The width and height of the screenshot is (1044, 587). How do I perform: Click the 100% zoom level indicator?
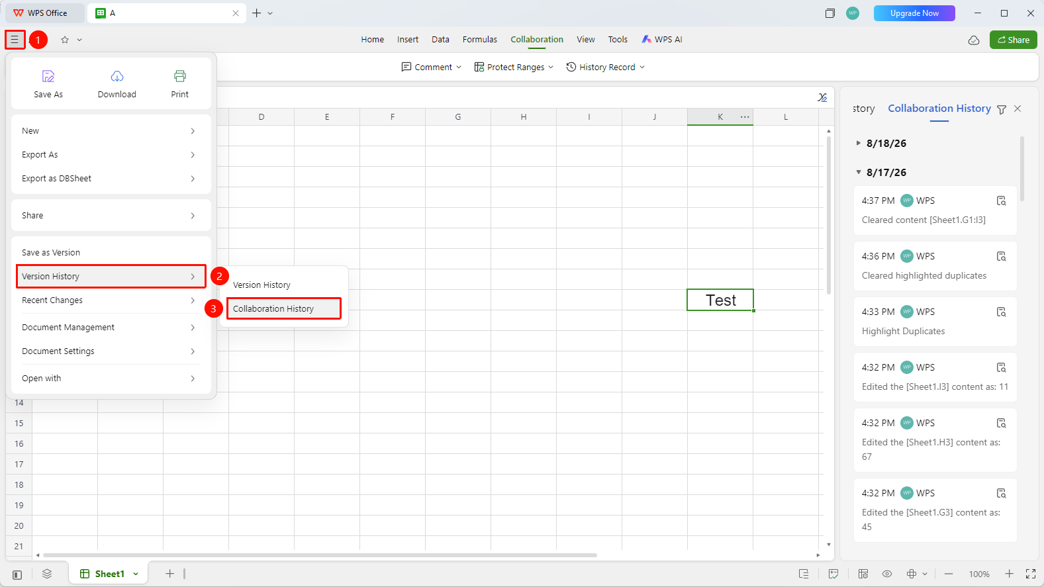(x=979, y=574)
